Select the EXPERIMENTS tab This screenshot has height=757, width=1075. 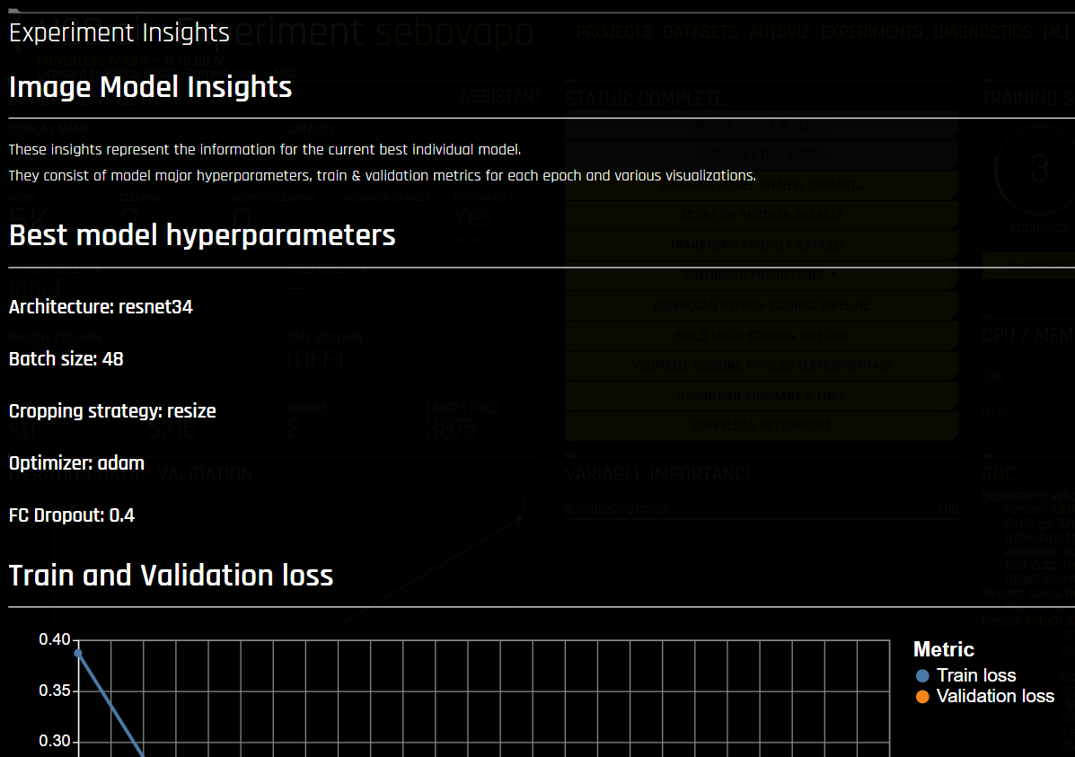pyautogui.click(x=871, y=31)
